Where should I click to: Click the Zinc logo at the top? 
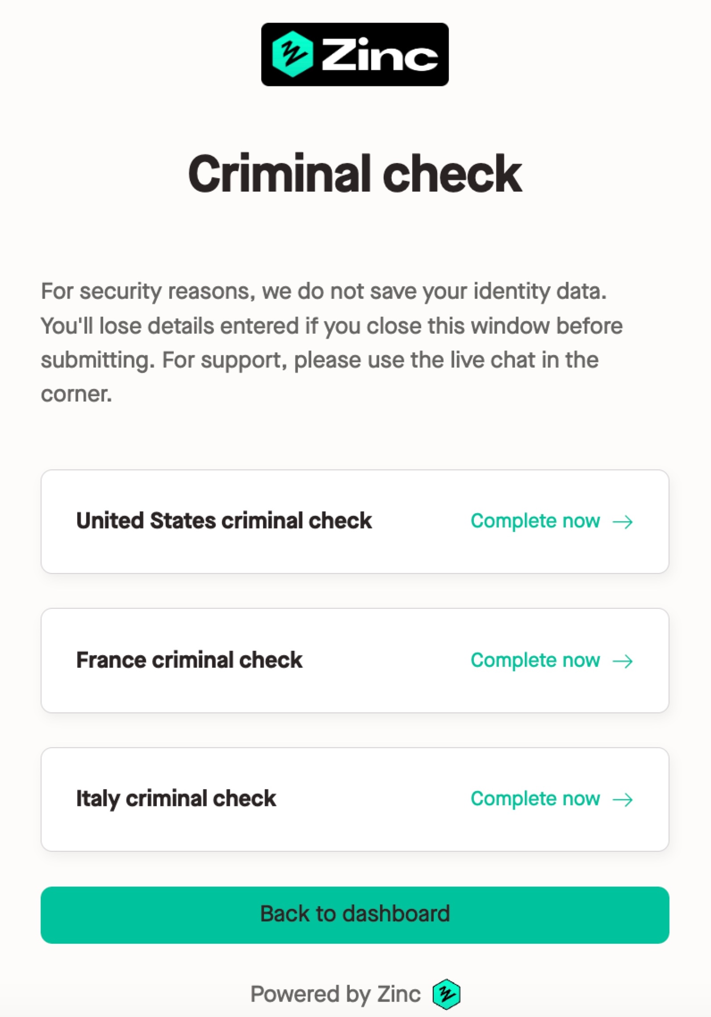pos(355,54)
